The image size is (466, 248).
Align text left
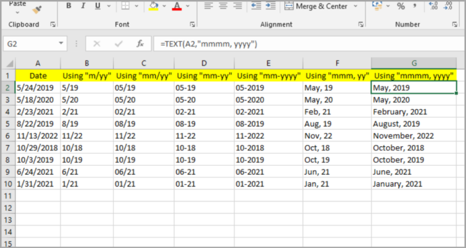tap(209, 5)
